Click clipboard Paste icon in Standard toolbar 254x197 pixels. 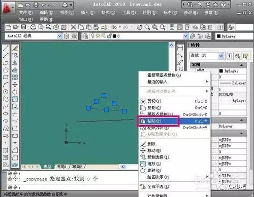tap(89, 27)
